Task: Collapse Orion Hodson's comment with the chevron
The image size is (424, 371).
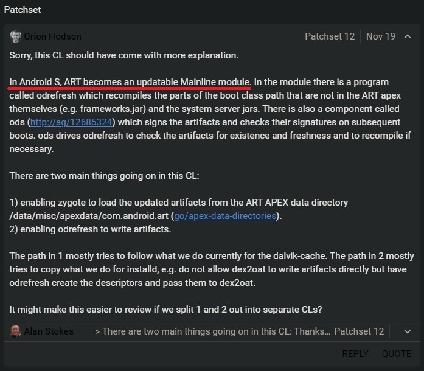Action: coord(407,36)
